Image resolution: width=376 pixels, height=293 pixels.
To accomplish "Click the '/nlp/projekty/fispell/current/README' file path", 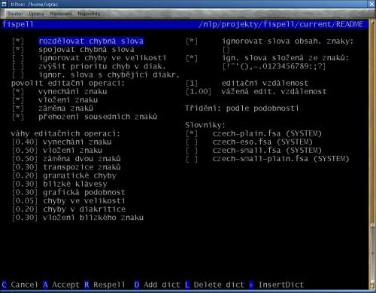I will point(281,24).
